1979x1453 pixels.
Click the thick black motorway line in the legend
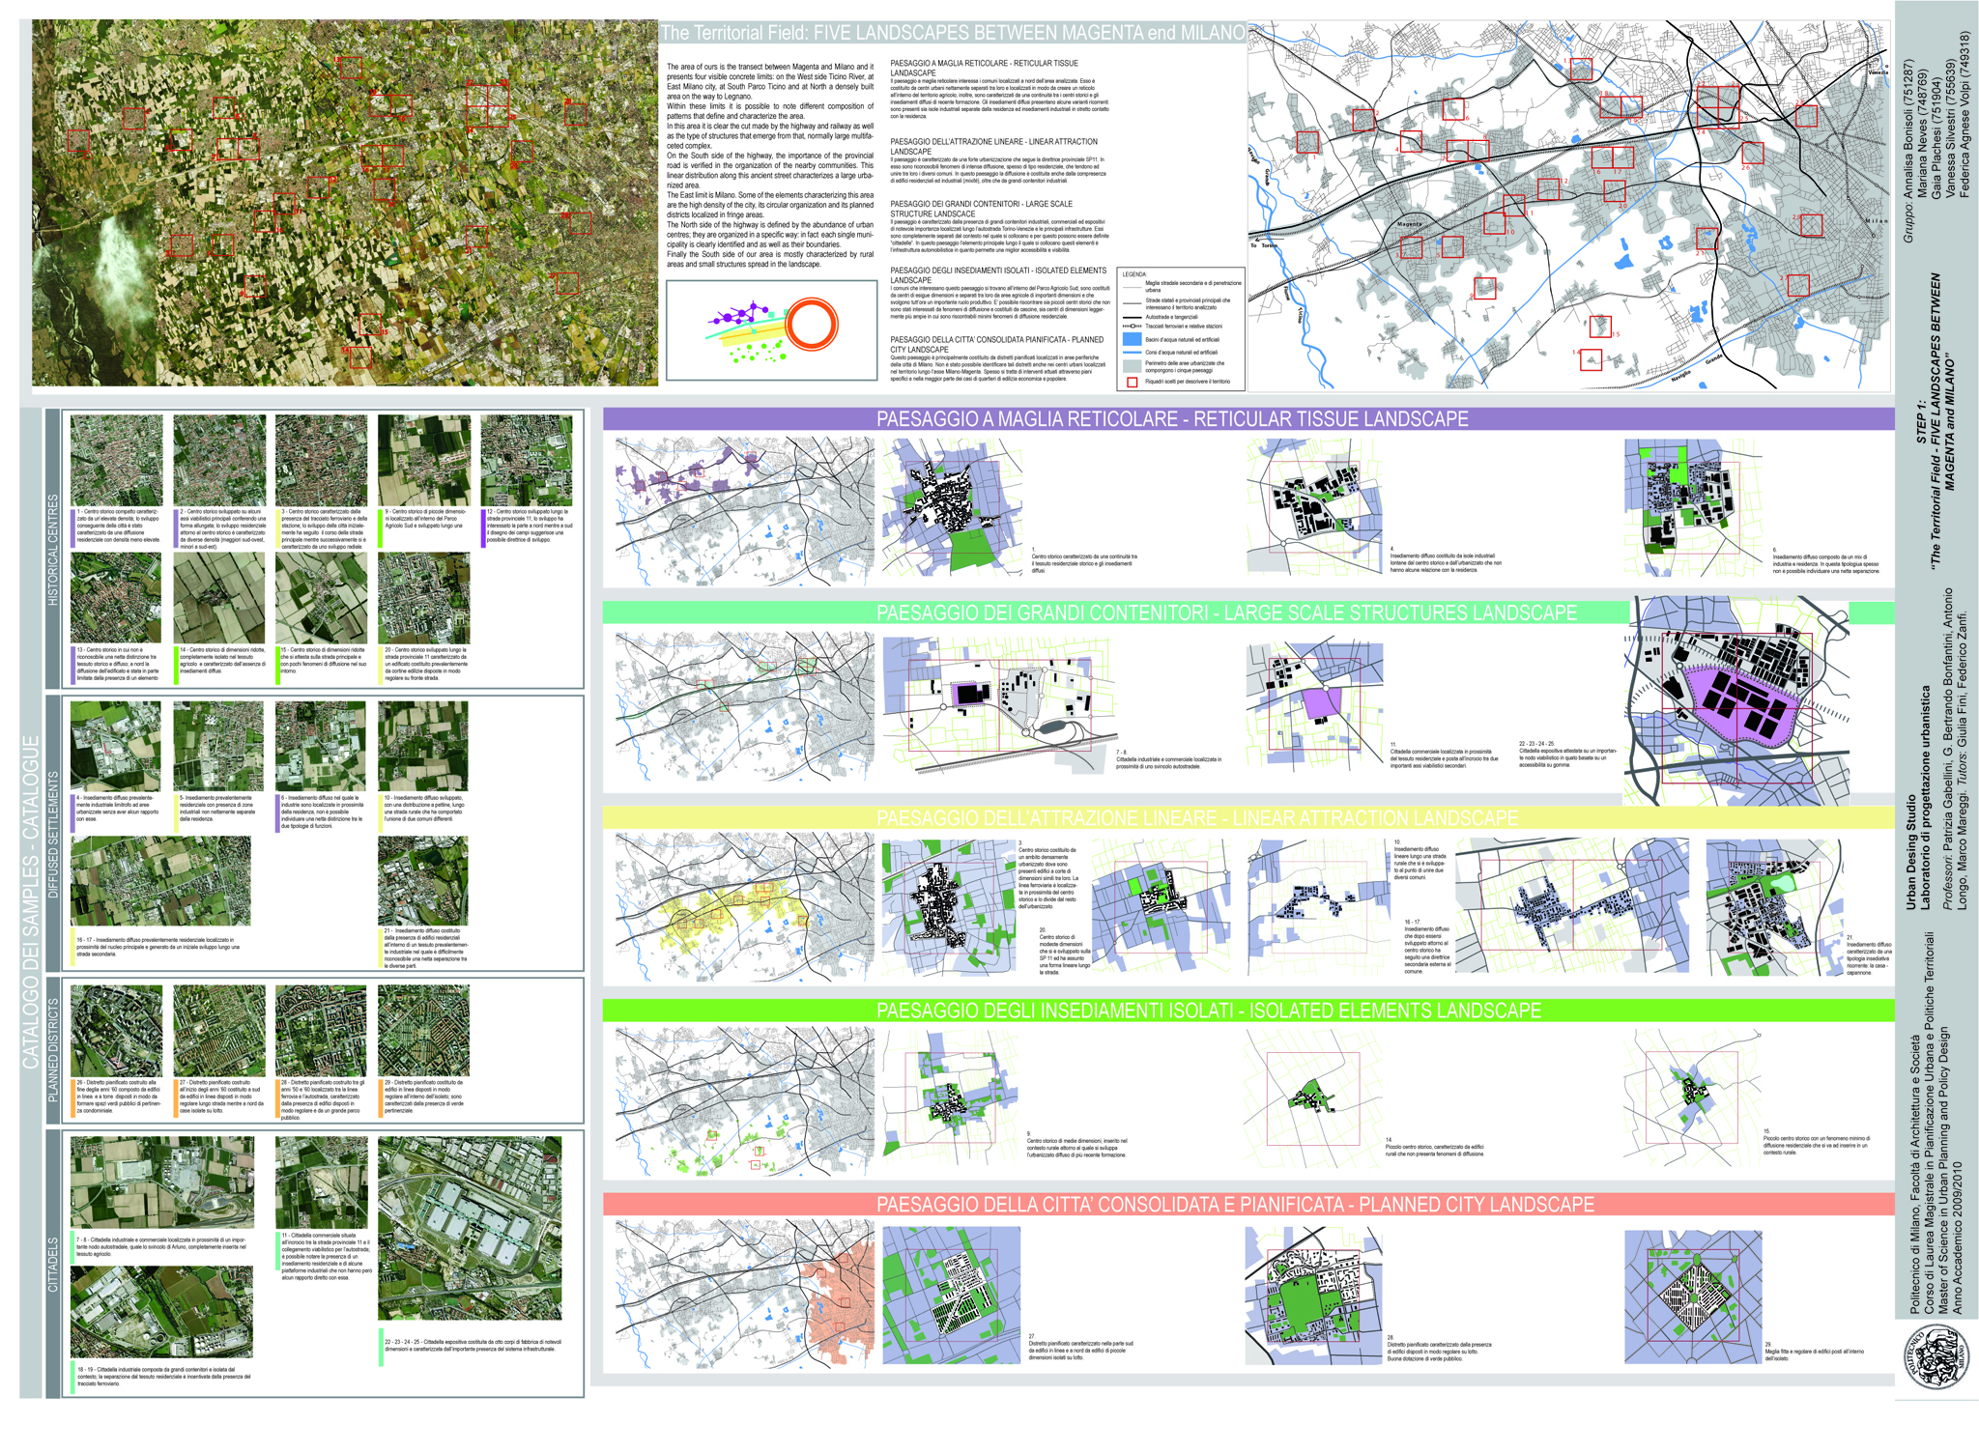pyautogui.click(x=1133, y=317)
